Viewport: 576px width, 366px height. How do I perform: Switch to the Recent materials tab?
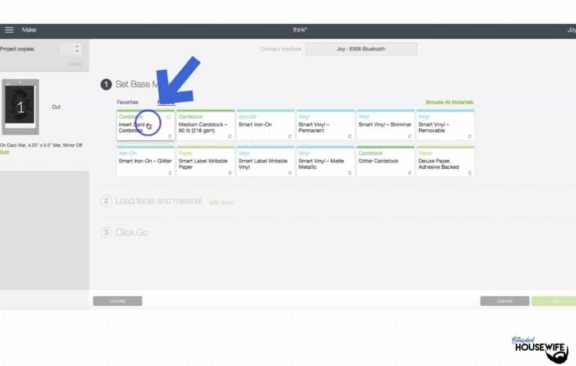pyautogui.click(x=166, y=102)
